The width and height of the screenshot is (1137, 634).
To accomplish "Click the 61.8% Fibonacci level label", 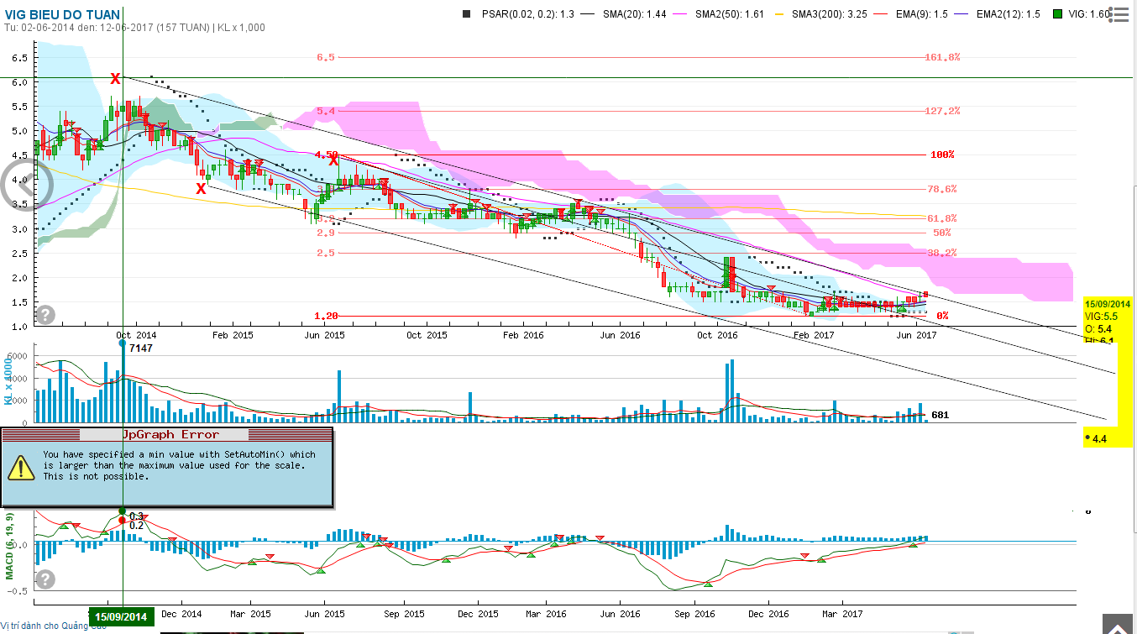I will point(942,218).
